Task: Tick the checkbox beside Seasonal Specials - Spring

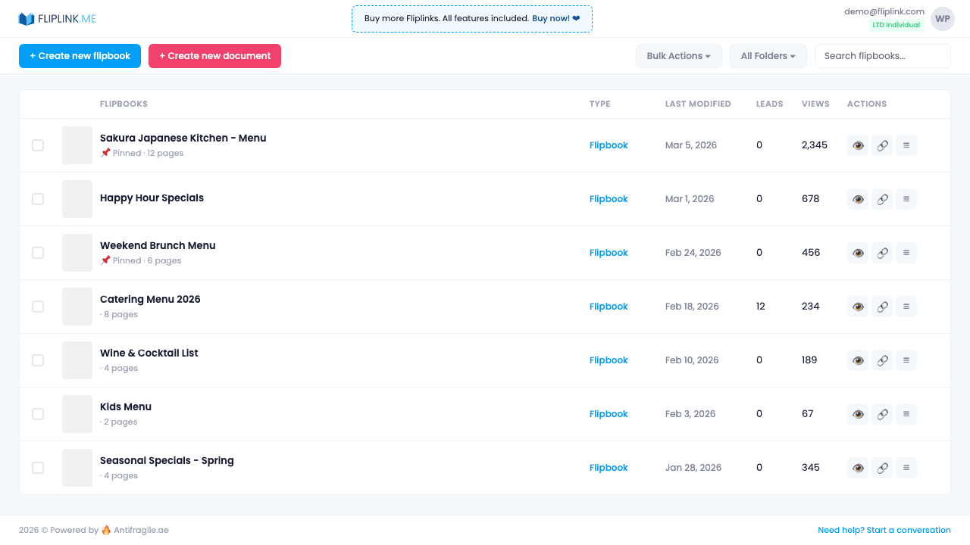Action: pyautogui.click(x=38, y=468)
